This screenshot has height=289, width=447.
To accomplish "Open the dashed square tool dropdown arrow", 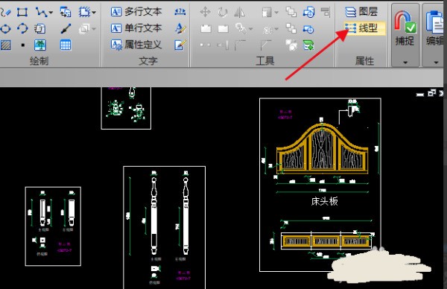I will click(276, 13).
